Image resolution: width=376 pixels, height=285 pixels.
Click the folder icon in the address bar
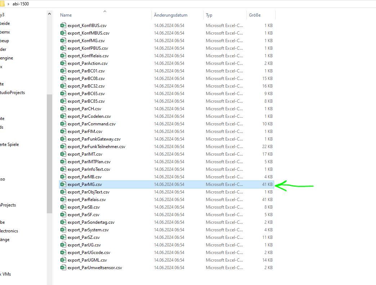pos(2,4)
